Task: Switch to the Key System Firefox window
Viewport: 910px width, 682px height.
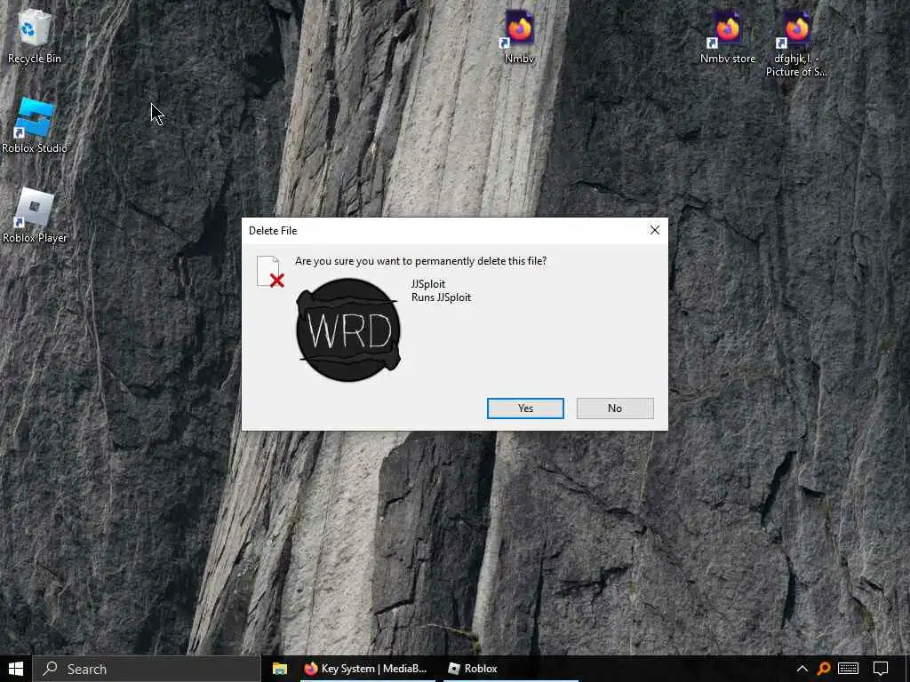Action: [x=365, y=669]
